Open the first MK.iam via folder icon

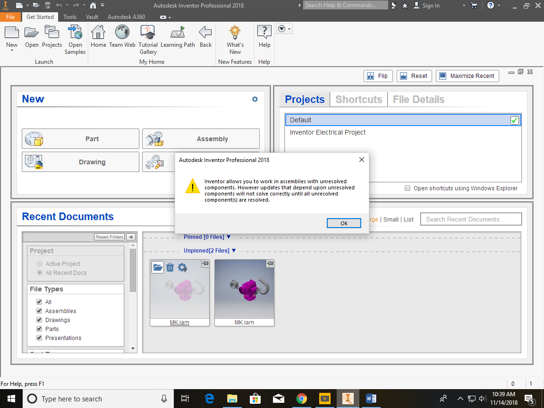158,267
